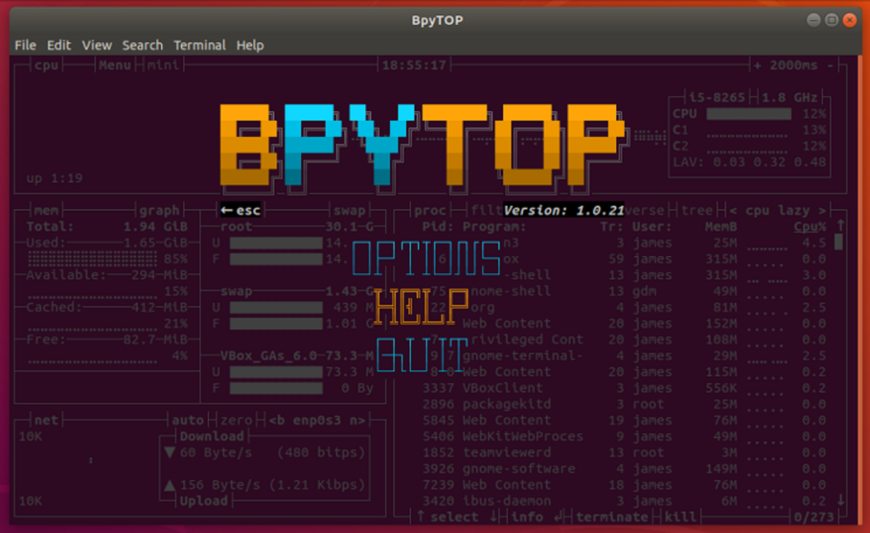Click the download arrow in the net box
The width and height of the screenshot is (870, 533).
(168, 452)
